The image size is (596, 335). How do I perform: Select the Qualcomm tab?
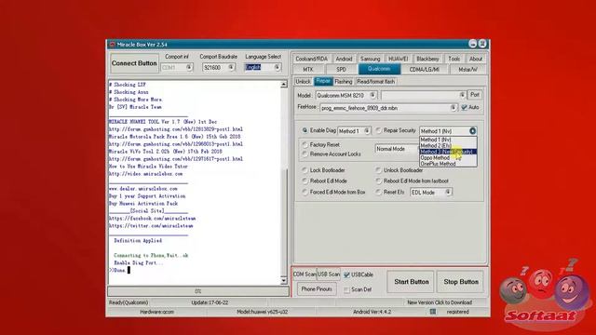coord(379,69)
